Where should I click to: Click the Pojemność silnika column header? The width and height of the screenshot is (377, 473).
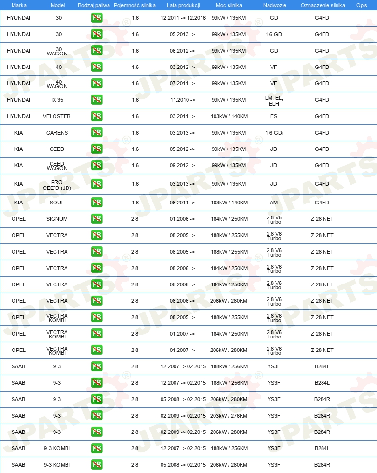tap(135, 5)
